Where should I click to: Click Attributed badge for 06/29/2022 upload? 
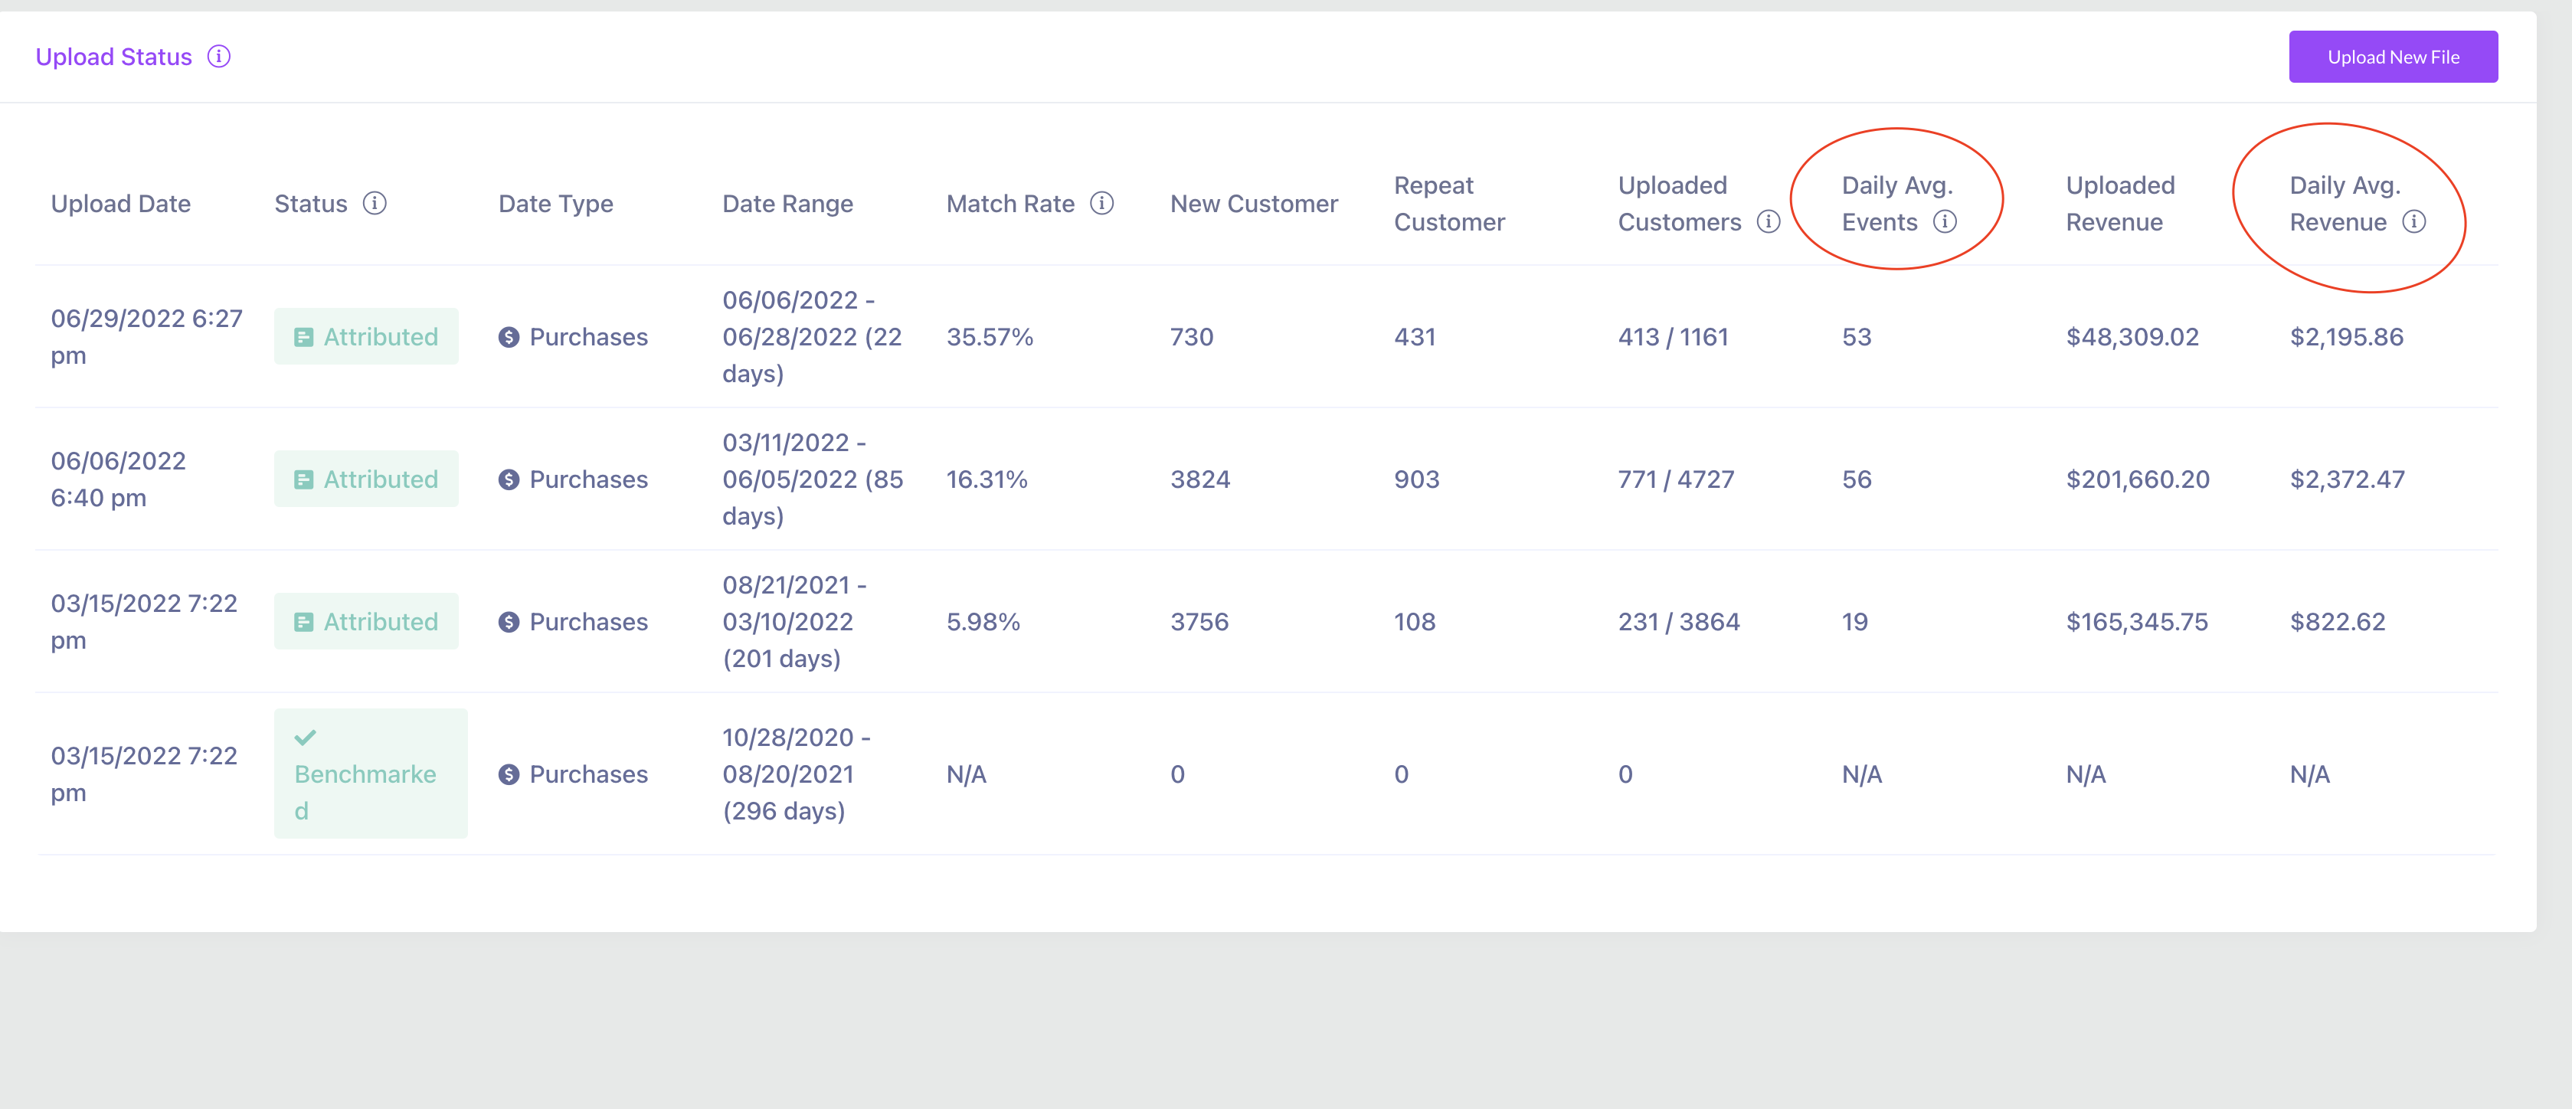(366, 338)
